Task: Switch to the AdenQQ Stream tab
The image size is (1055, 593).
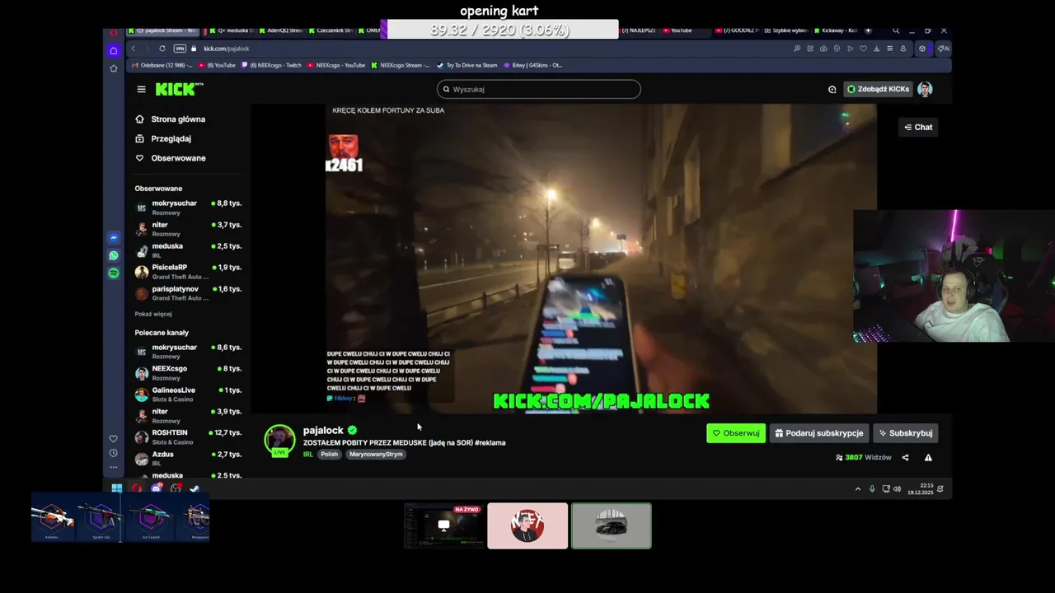Action: 280,30
